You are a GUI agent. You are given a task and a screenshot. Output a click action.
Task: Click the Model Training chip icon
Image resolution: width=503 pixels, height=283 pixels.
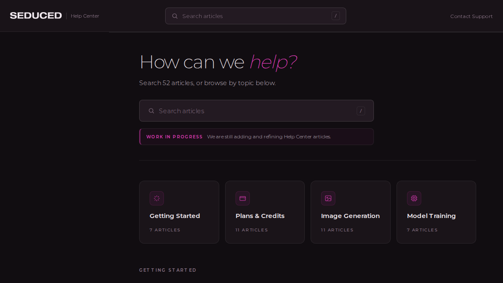(414, 198)
